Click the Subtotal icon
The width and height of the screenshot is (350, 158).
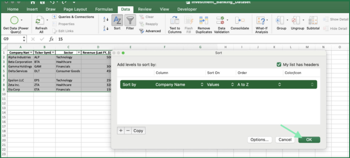(313, 20)
